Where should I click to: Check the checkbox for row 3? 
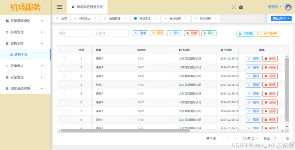pyautogui.click(x=64, y=76)
